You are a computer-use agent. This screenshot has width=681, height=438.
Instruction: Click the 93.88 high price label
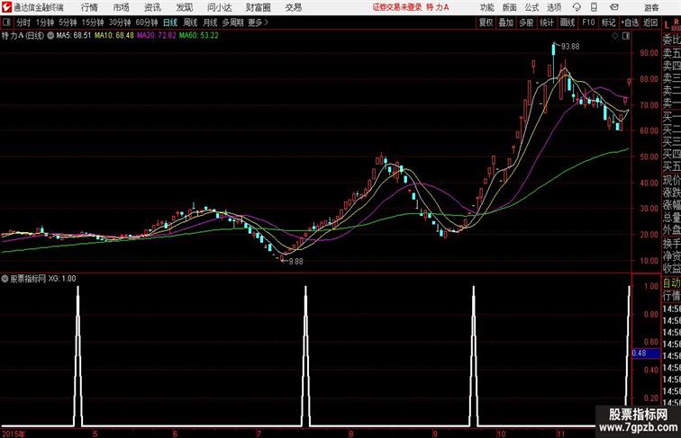570,47
